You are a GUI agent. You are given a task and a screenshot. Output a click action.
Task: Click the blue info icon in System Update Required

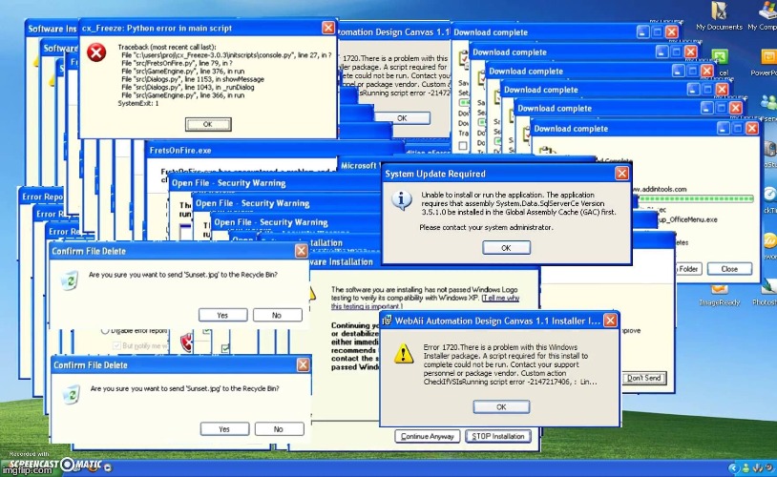[401, 200]
